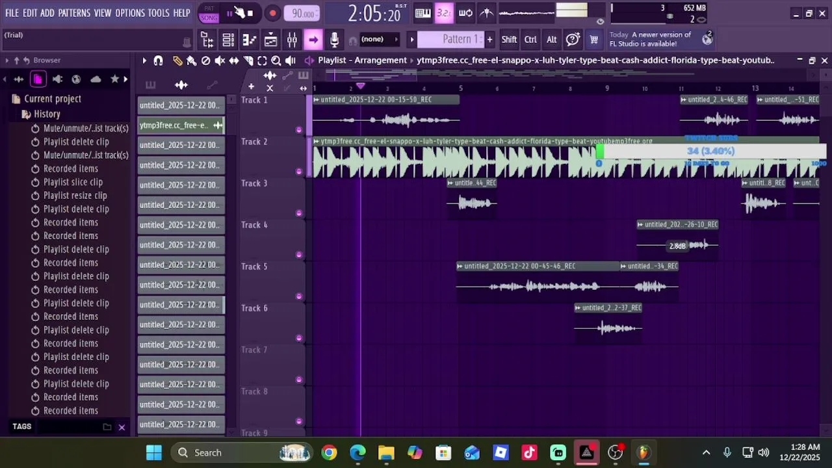The width and height of the screenshot is (832, 468).
Task: Open the ytmp3free clip menu arrow on Track 2
Action: click(x=317, y=141)
